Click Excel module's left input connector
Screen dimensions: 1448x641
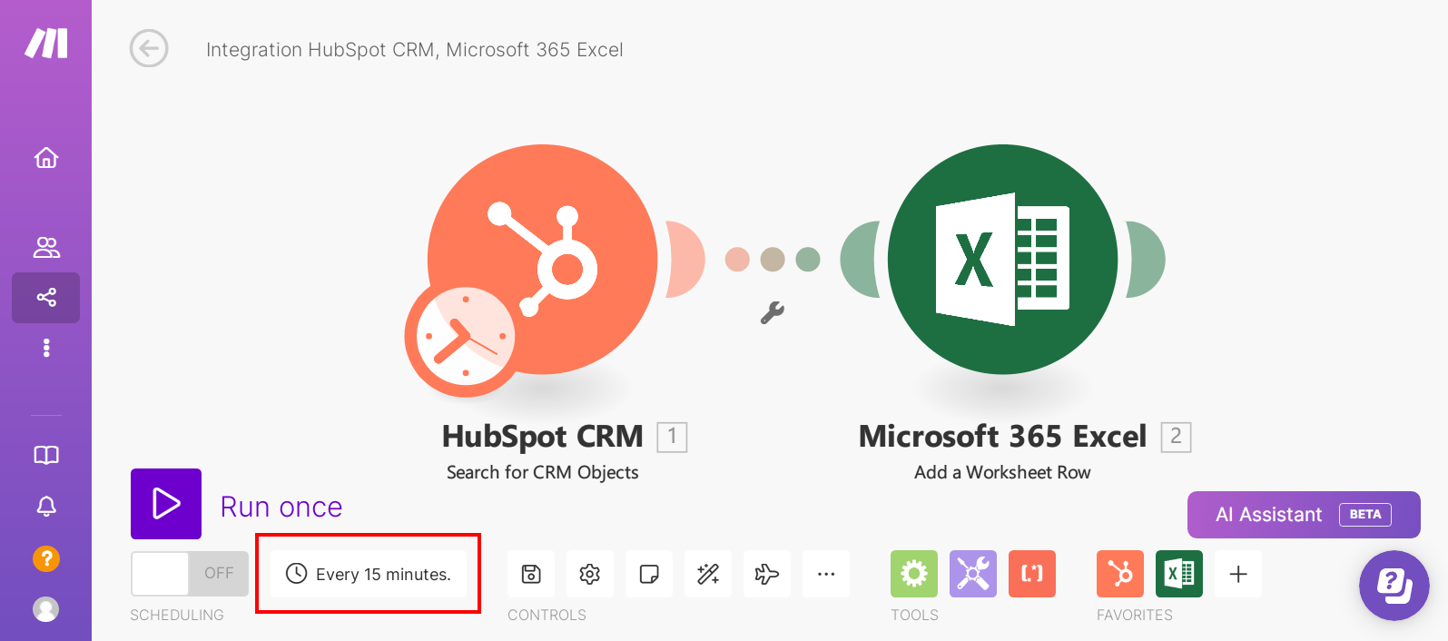(861, 259)
